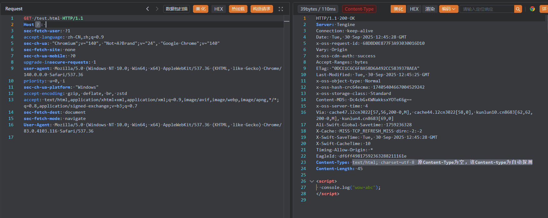Open the 编码 encoding dropdown
The height and width of the screenshot is (218, 548).
(449, 9)
